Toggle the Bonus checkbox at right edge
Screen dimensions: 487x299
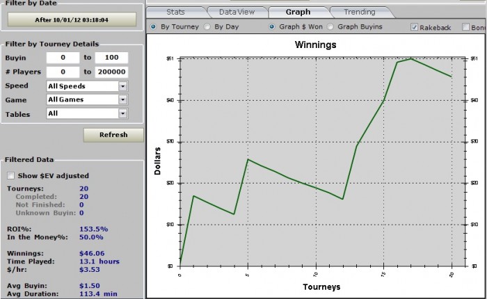pos(465,27)
